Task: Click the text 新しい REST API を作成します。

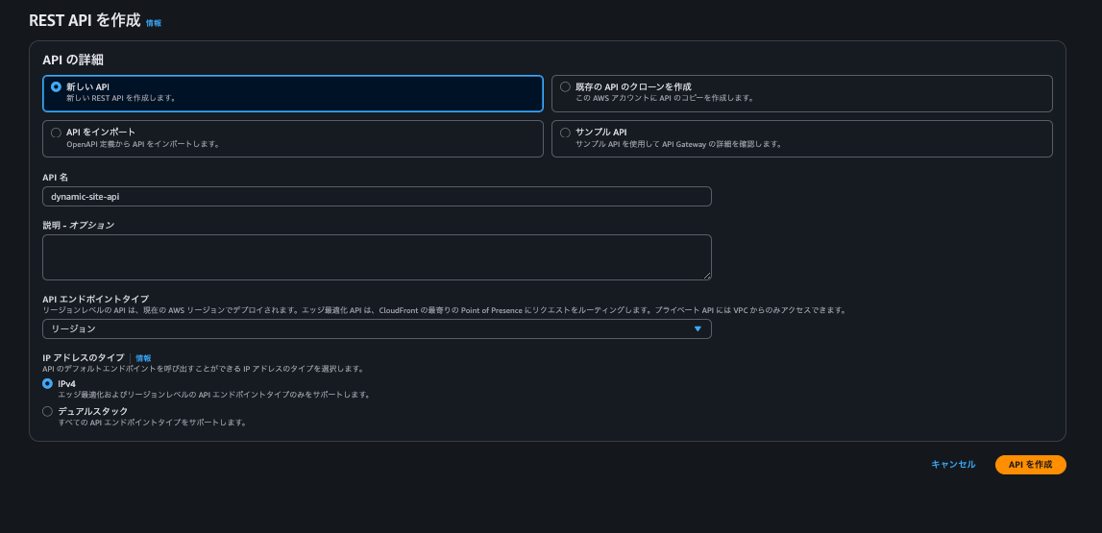Action: pyautogui.click(x=121, y=98)
